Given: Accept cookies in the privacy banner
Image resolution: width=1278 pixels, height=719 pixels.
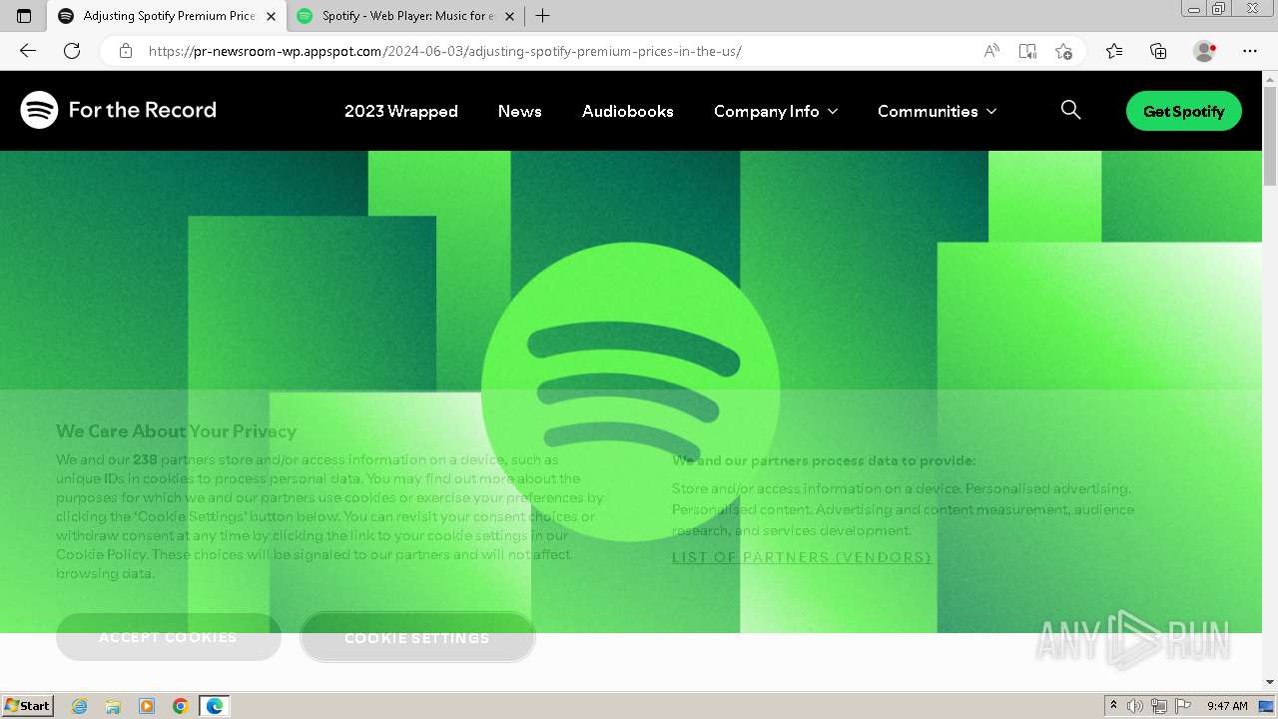Looking at the screenshot, I should pyautogui.click(x=169, y=637).
